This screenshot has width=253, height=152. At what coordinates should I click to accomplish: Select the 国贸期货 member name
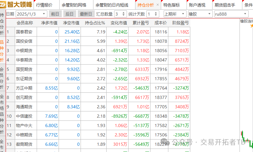click(x=24, y=69)
